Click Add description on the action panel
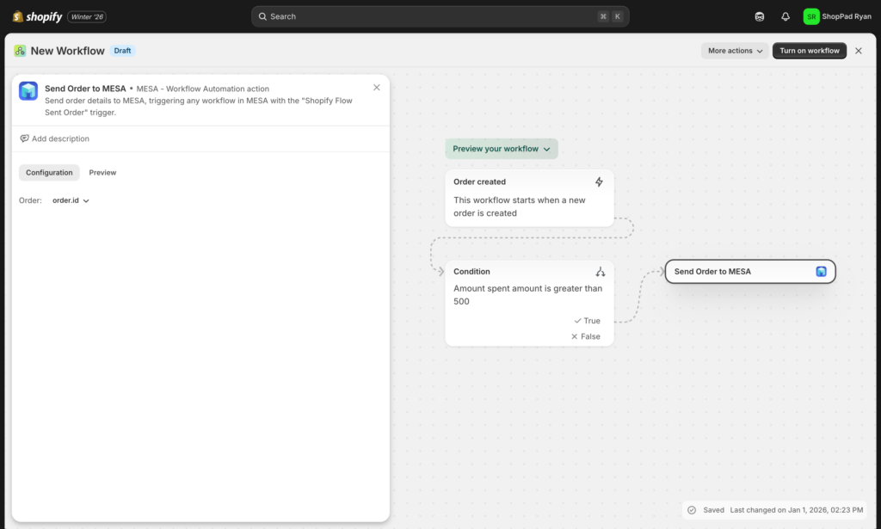 tap(61, 138)
